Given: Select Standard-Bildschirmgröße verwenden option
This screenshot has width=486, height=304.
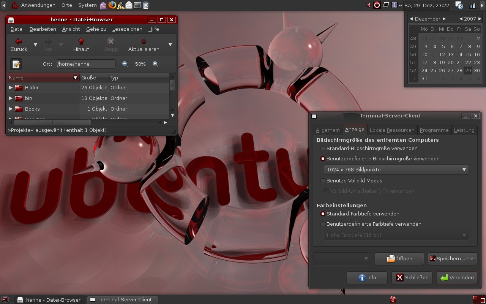Looking at the screenshot, I should (369, 148).
